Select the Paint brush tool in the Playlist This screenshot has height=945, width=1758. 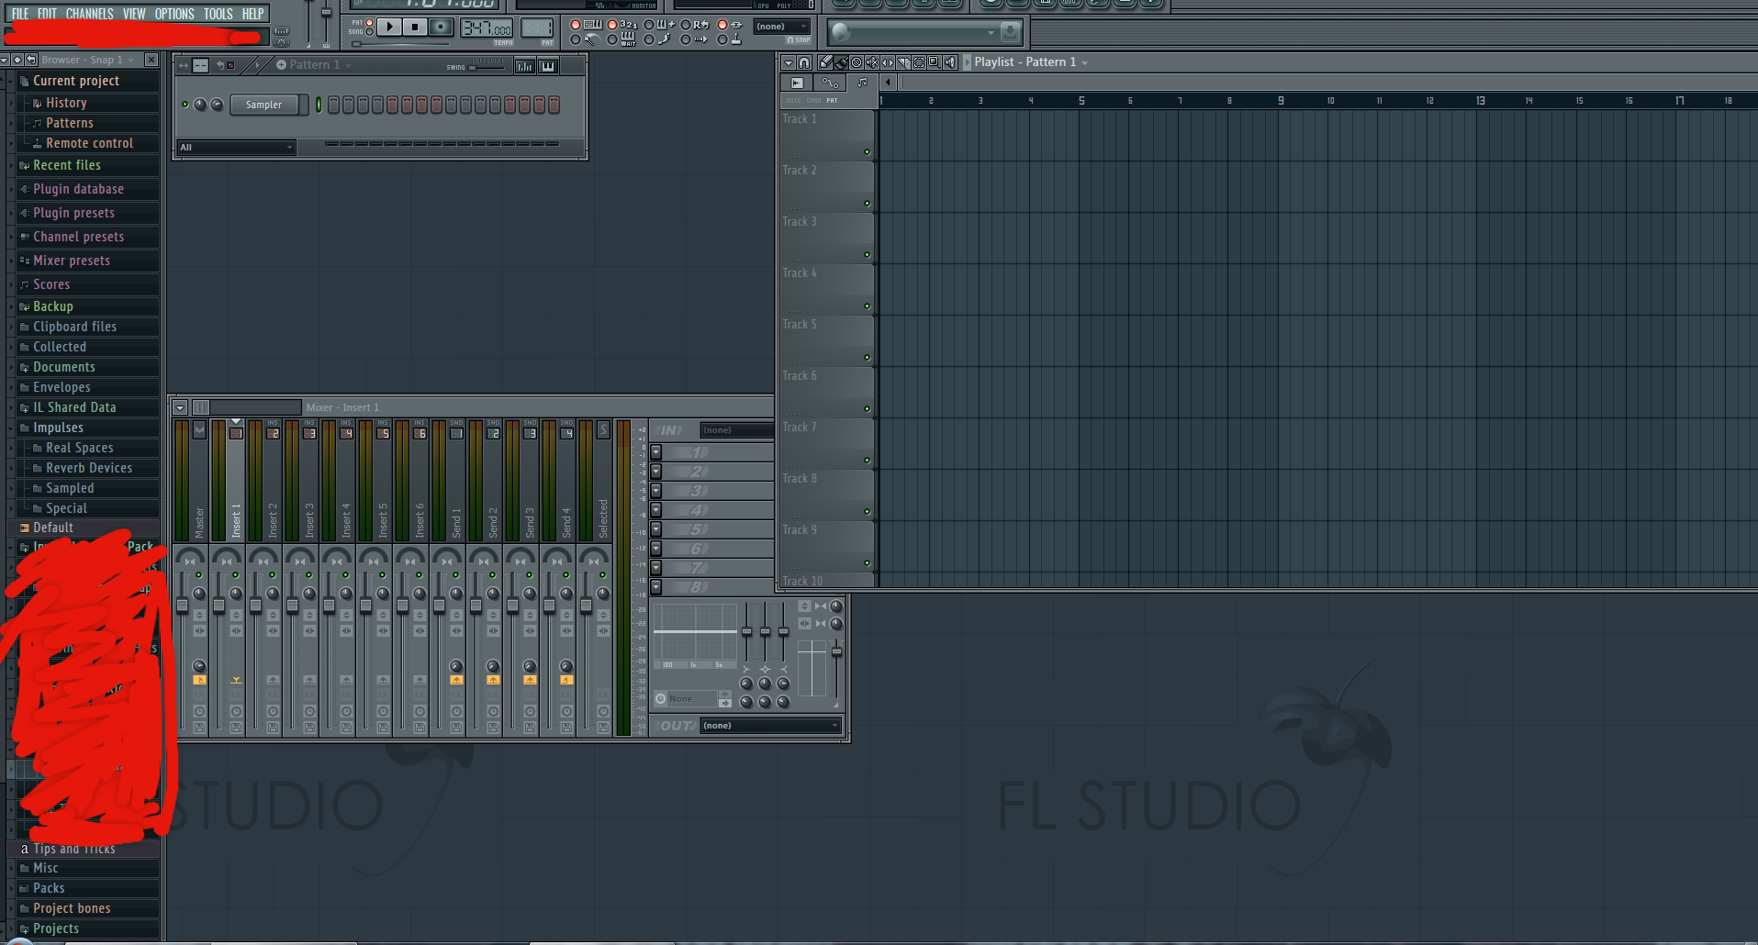pos(841,62)
